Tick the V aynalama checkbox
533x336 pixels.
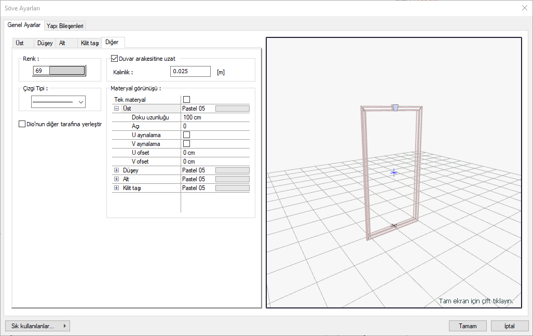pyautogui.click(x=187, y=144)
